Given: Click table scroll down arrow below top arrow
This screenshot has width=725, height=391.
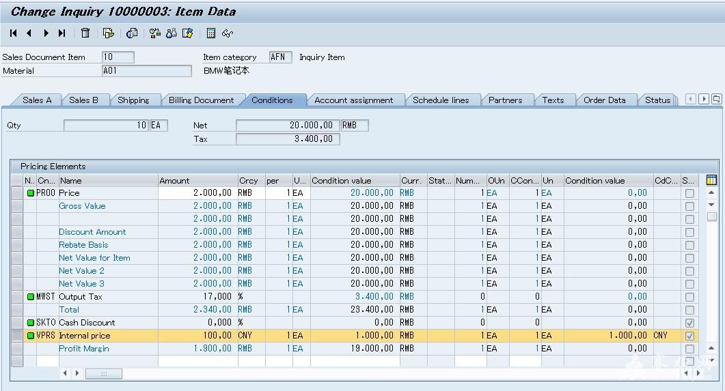Looking at the screenshot, I should (711, 205).
